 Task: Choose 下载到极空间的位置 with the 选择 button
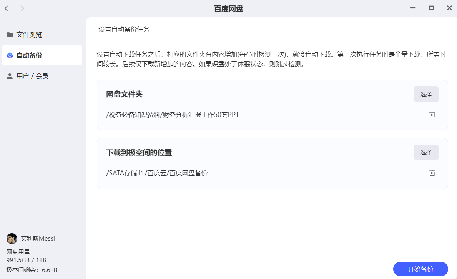click(x=426, y=152)
